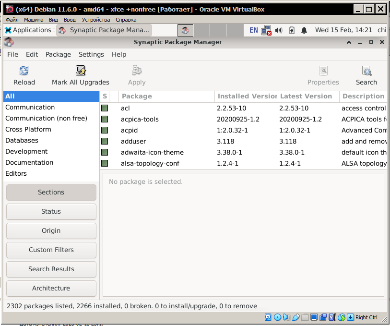Select the Cross Platform section
390x326 pixels.
(51, 130)
